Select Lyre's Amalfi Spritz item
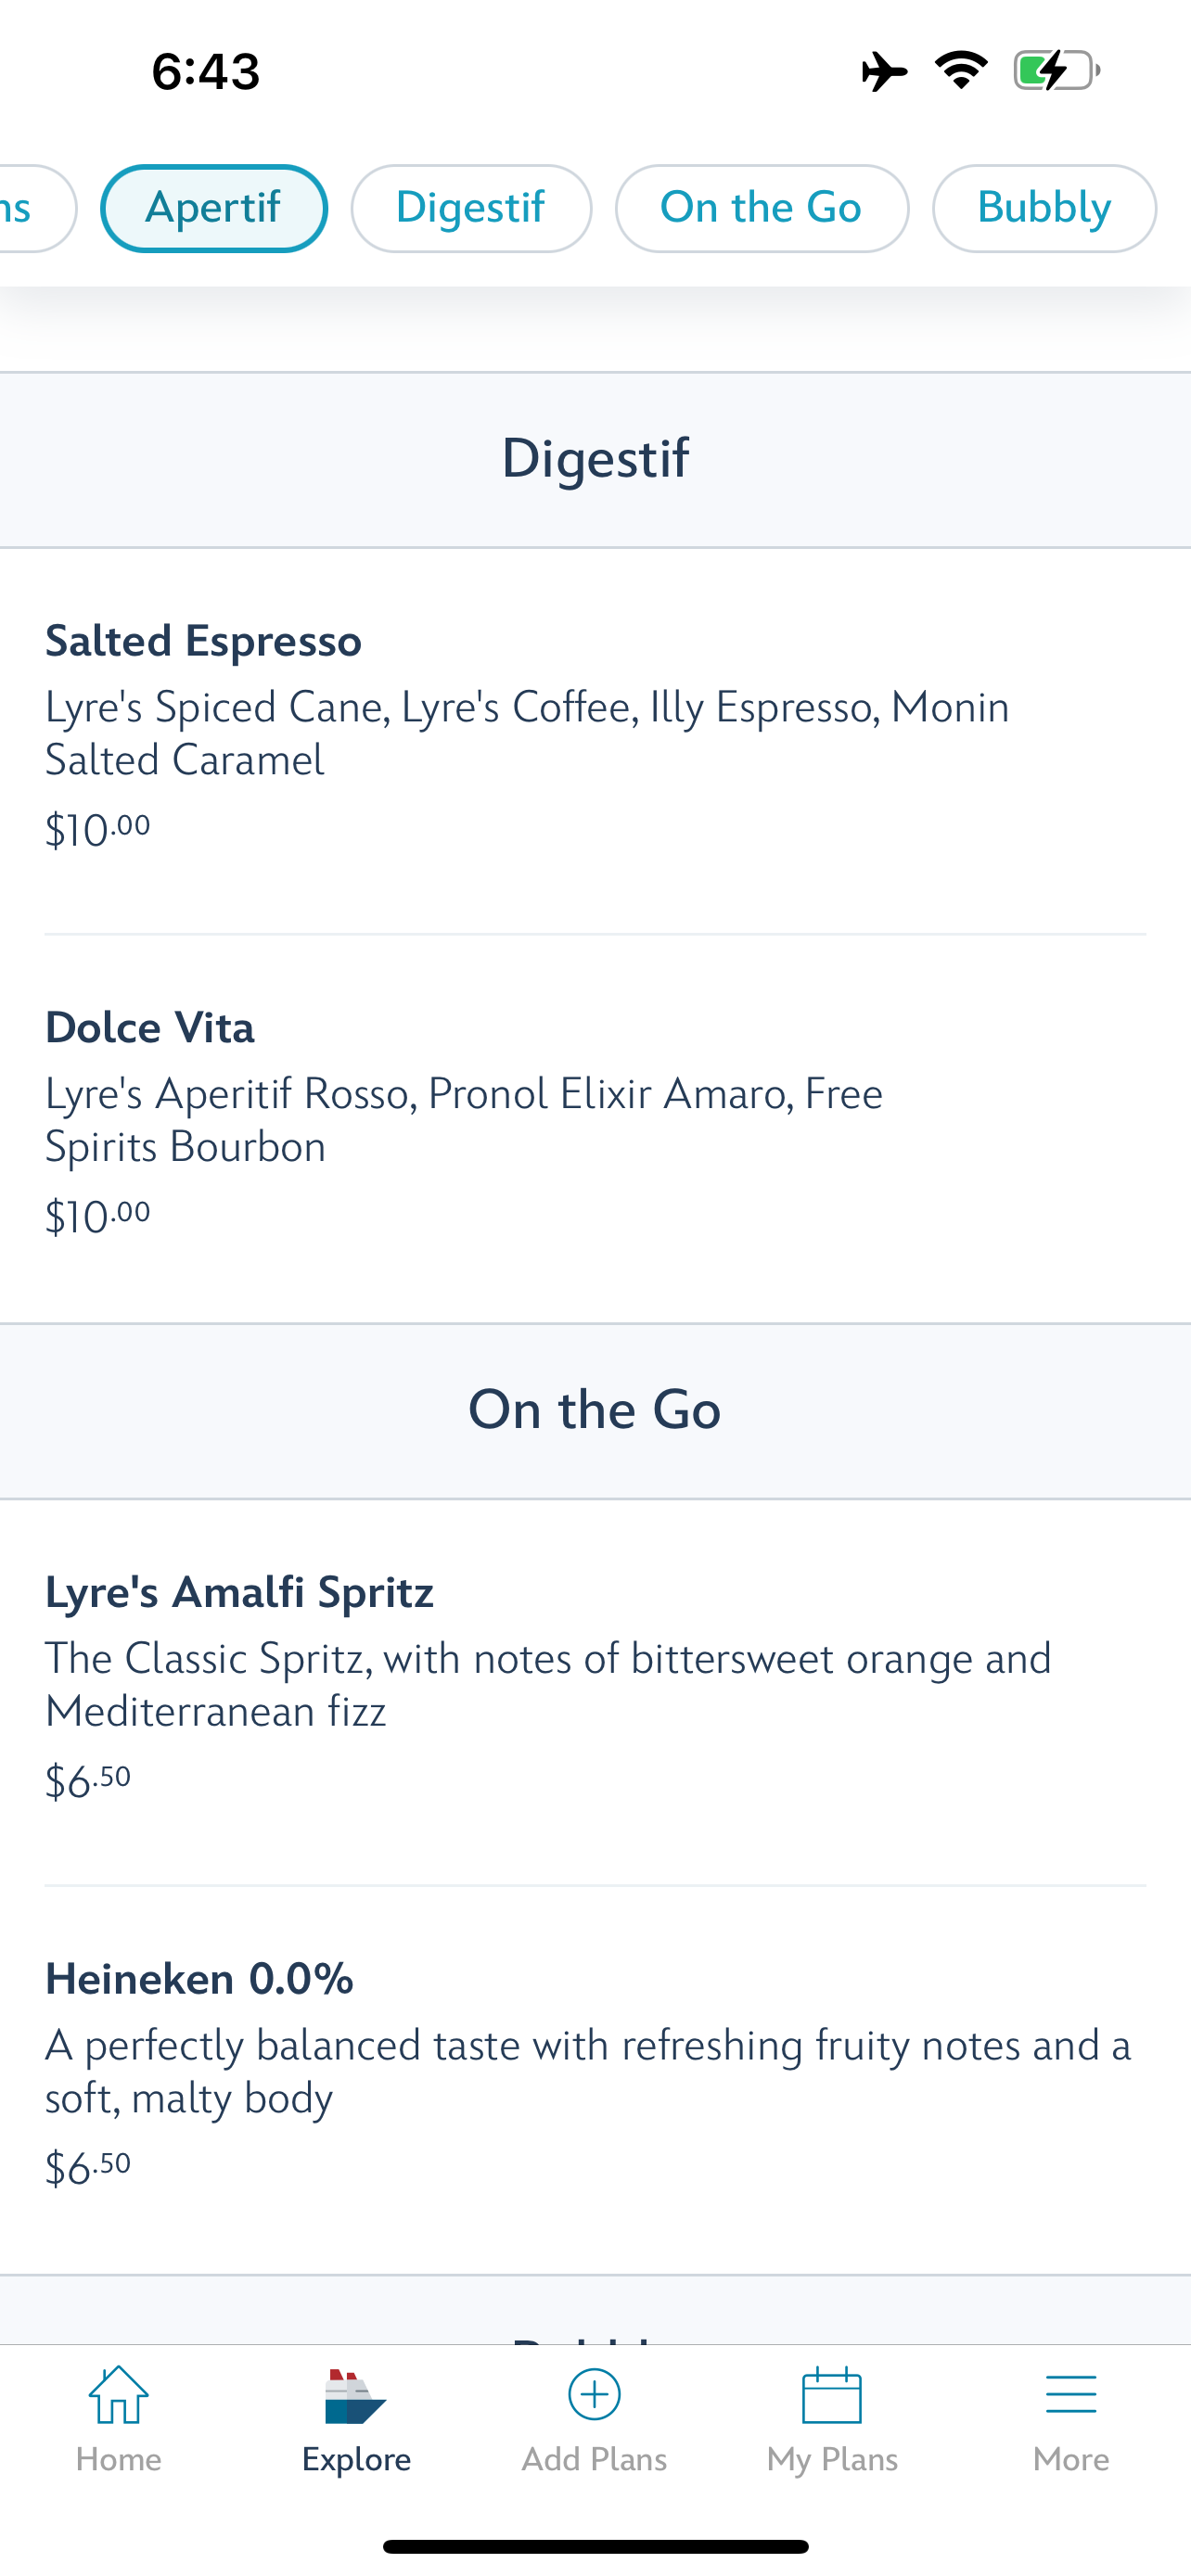1191x2576 pixels. coord(240,1592)
